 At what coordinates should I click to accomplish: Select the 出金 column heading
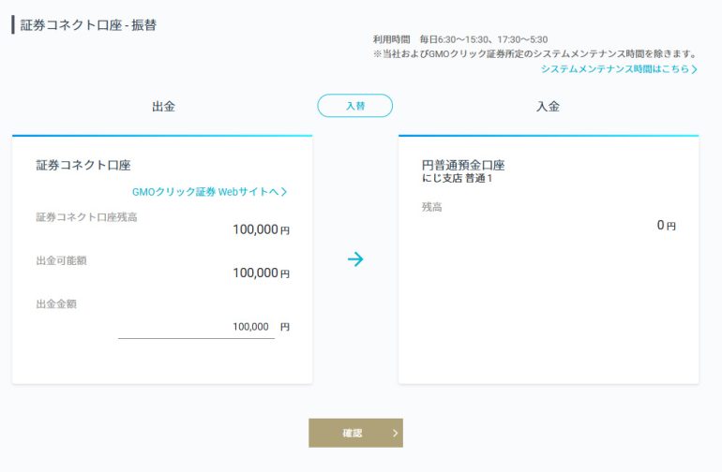pyautogui.click(x=163, y=106)
